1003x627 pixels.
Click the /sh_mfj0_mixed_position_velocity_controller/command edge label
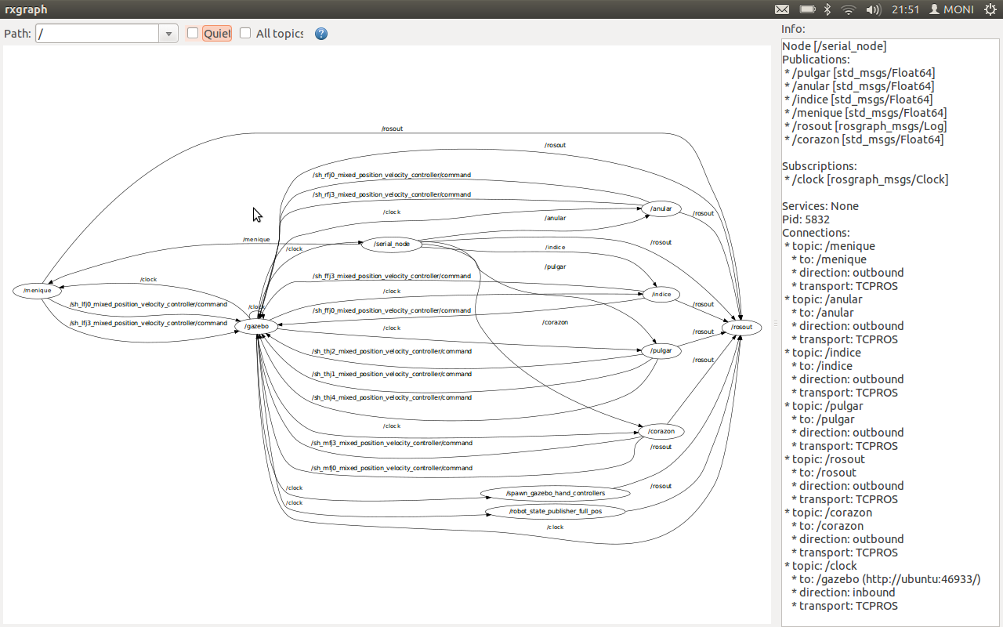coord(392,468)
